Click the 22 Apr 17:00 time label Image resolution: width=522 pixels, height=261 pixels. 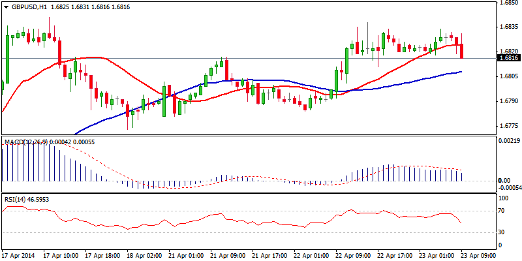(395, 255)
